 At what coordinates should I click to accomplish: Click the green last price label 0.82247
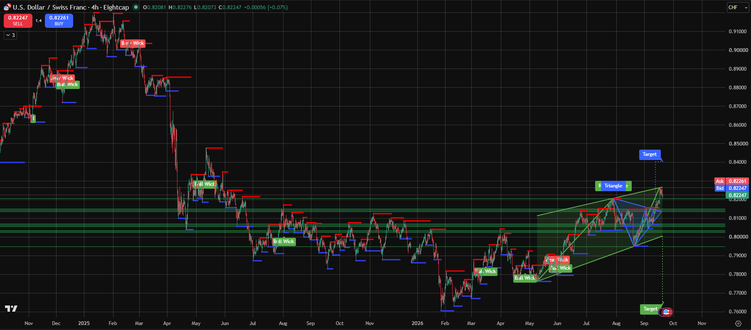point(737,195)
